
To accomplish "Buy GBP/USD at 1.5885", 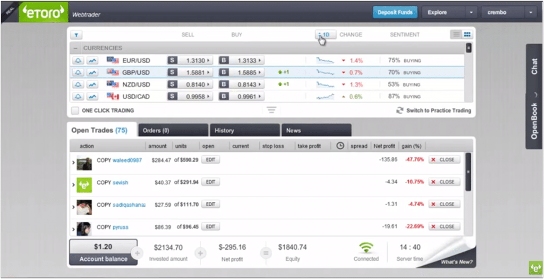I will [x=242, y=72].
